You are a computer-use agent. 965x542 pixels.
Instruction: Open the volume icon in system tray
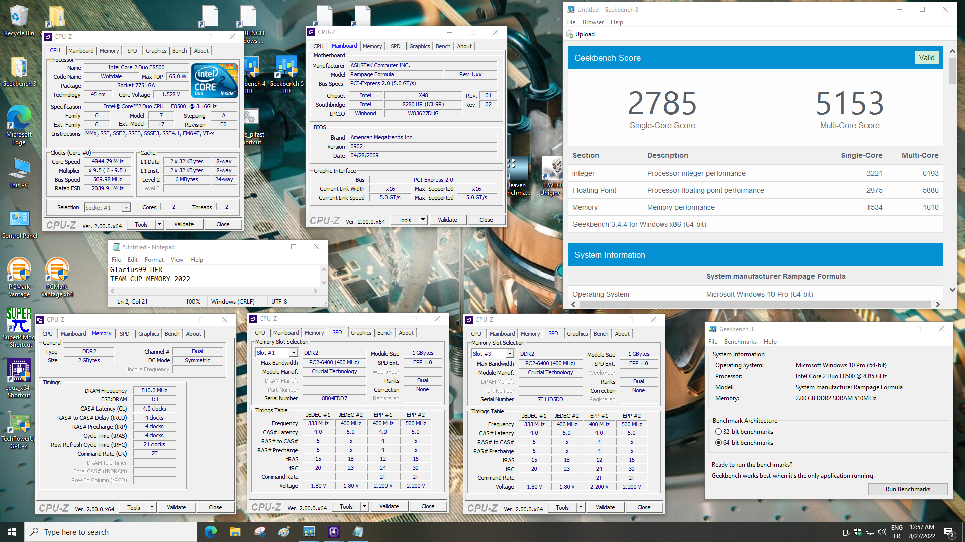pos(882,532)
